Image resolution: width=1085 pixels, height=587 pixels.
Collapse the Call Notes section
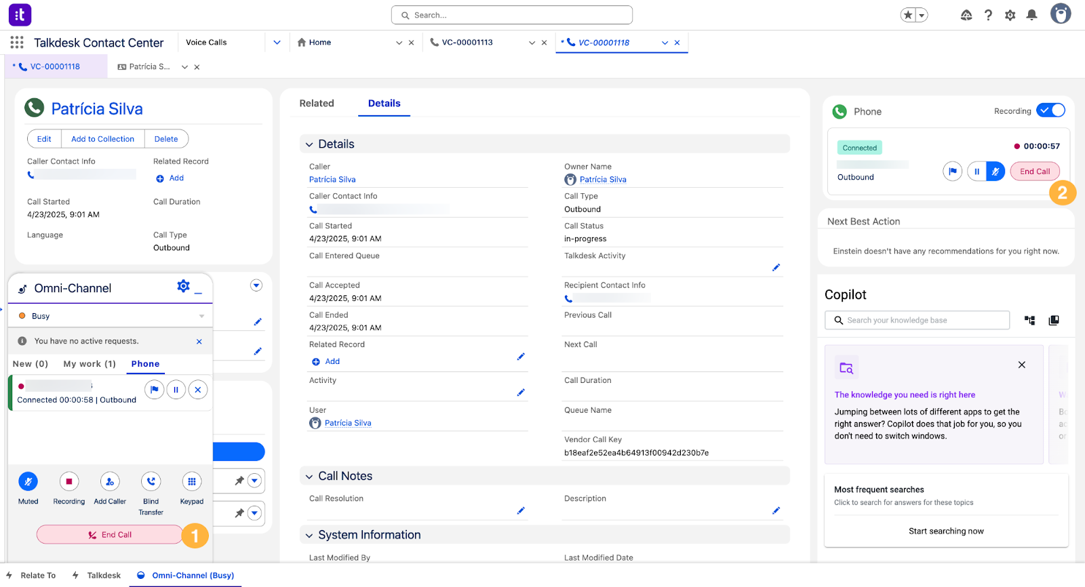(x=309, y=477)
